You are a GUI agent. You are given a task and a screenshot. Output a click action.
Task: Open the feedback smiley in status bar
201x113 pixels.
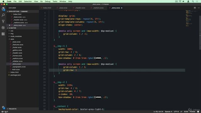point(198,112)
